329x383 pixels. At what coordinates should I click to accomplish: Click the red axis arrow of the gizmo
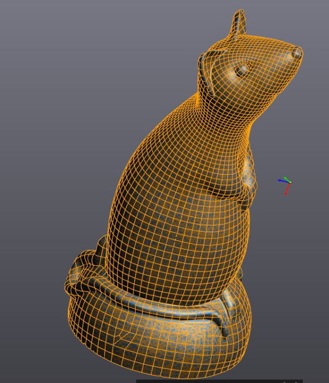pos(287,189)
